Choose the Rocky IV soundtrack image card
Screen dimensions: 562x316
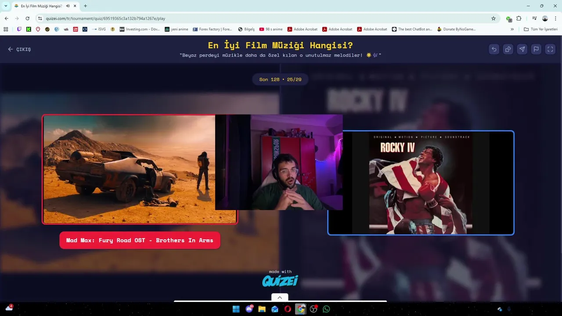421,183
